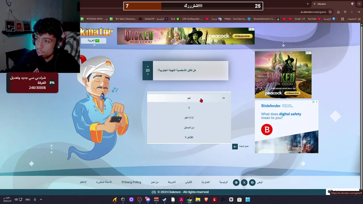The image size is (363, 204).
Task: Open the اتصل بنا footer link
Action: pyautogui.click(x=206, y=182)
